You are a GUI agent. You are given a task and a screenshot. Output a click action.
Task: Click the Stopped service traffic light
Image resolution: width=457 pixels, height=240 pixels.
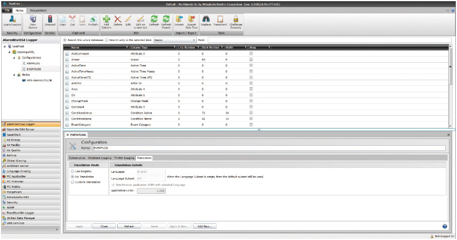tap(50, 19)
